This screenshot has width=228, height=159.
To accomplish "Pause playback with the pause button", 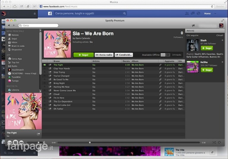I will 15,142.
